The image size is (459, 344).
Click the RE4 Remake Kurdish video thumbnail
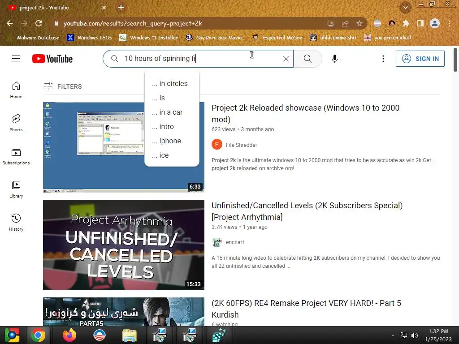coord(124,312)
